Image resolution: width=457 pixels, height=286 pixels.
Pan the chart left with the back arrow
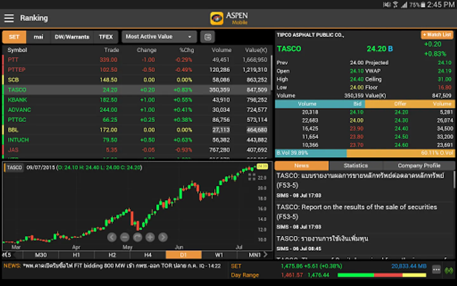click(112, 237)
